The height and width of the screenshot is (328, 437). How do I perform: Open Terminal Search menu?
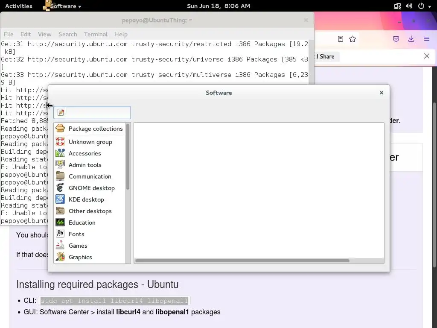tap(68, 34)
